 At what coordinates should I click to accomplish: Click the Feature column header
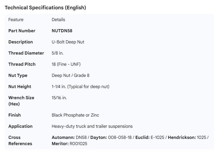pos(16,20)
